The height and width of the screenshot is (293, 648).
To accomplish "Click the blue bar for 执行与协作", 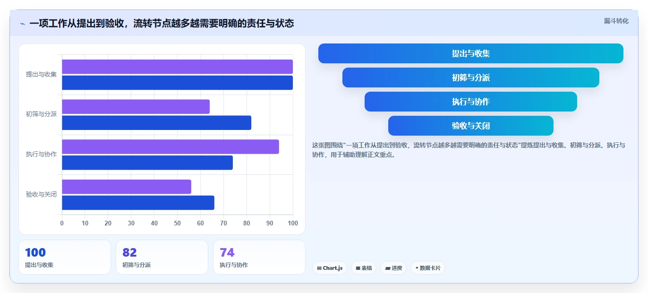I will click(x=147, y=163).
